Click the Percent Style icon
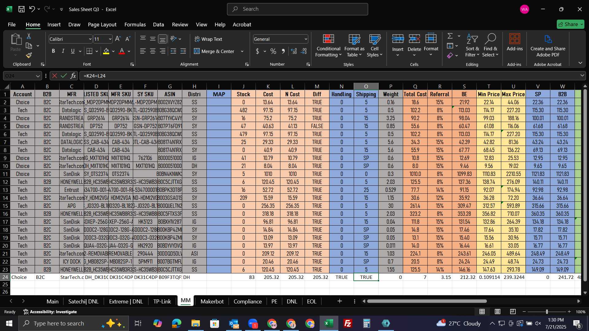 coord(273,51)
